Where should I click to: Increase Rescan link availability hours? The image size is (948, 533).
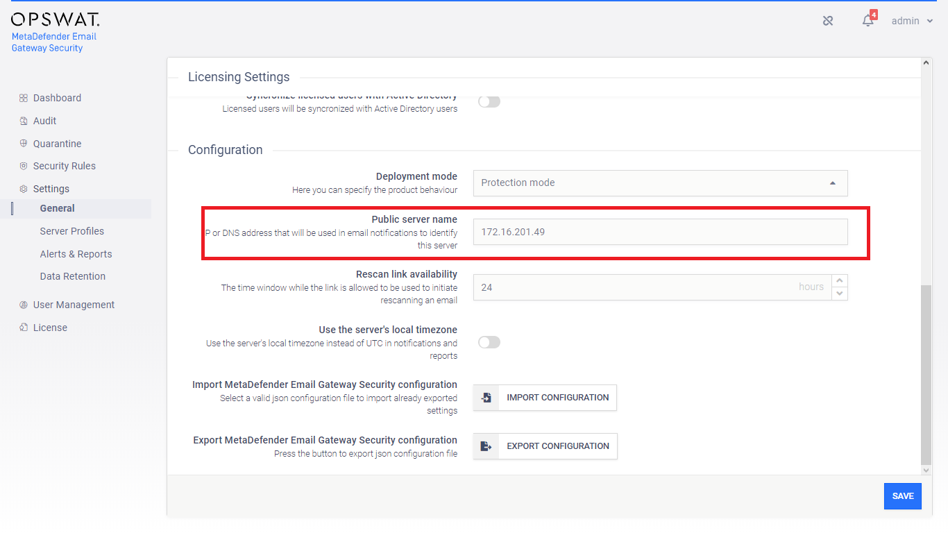pyautogui.click(x=840, y=280)
